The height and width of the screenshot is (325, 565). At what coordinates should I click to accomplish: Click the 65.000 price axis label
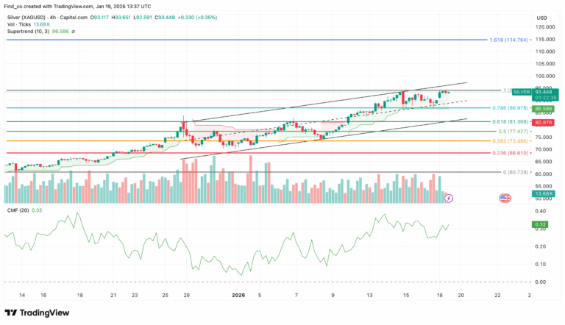point(545,162)
